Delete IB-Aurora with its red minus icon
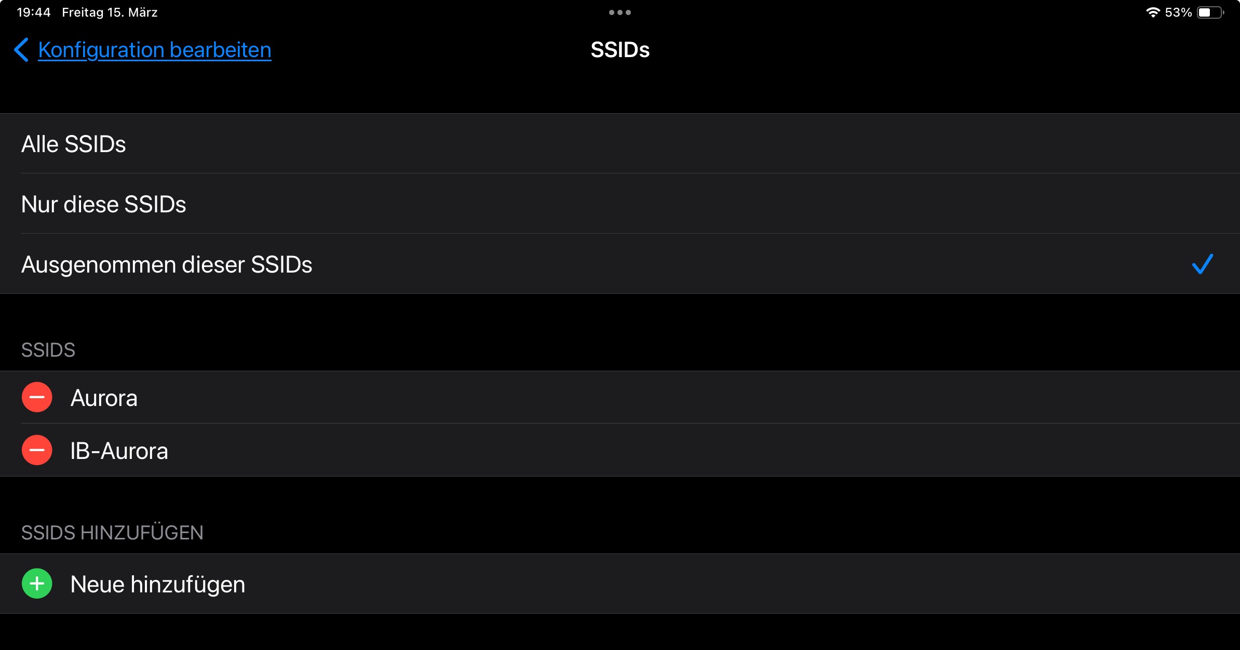The image size is (1240, 650). tap(37, 450)
